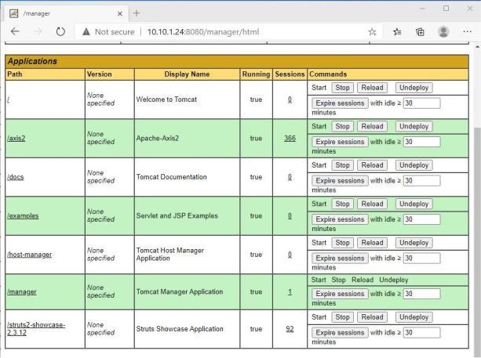481x358 pixels.
Task: View the 92 sessions of Struts Showcase
Action: click(290, 329)
